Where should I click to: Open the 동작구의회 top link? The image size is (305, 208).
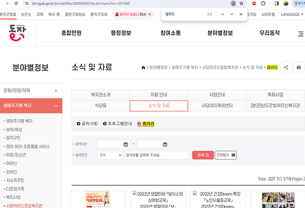tap(99, 14)
